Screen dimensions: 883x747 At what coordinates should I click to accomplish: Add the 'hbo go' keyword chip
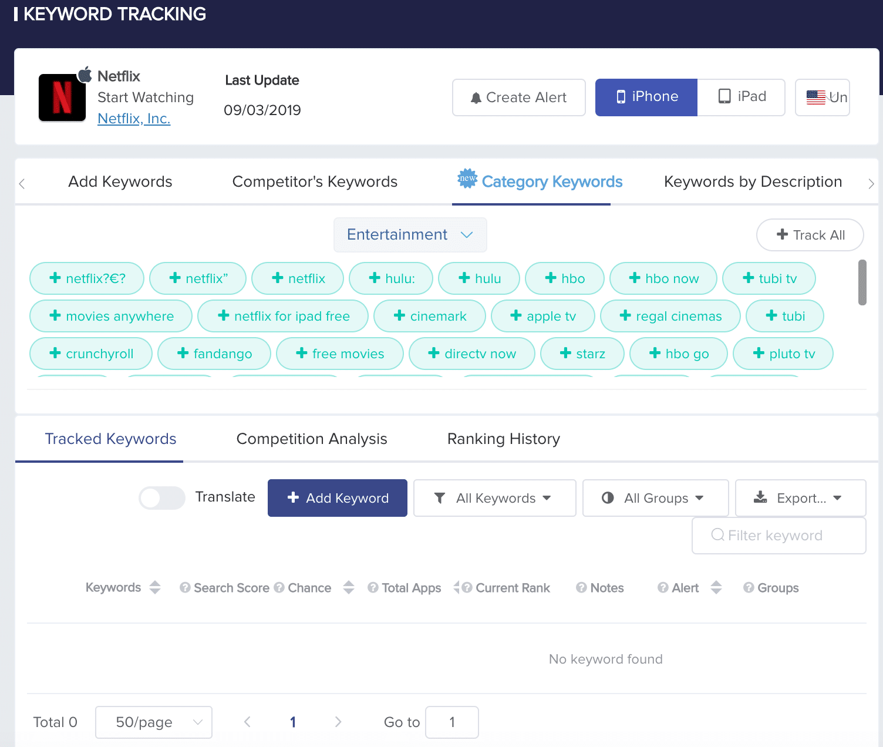679,354
